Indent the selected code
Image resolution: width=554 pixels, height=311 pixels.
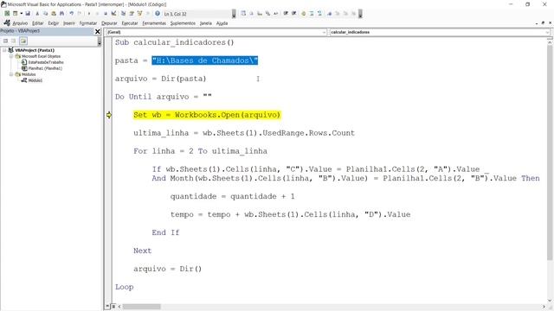(x=286, y=14)
